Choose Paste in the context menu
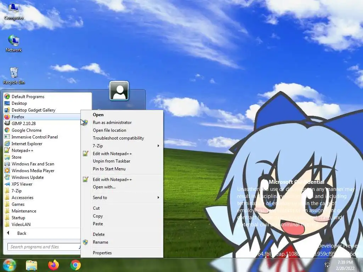Image resolution: width=363 pixels, height=272 pixels. click(x=122, y=224)
